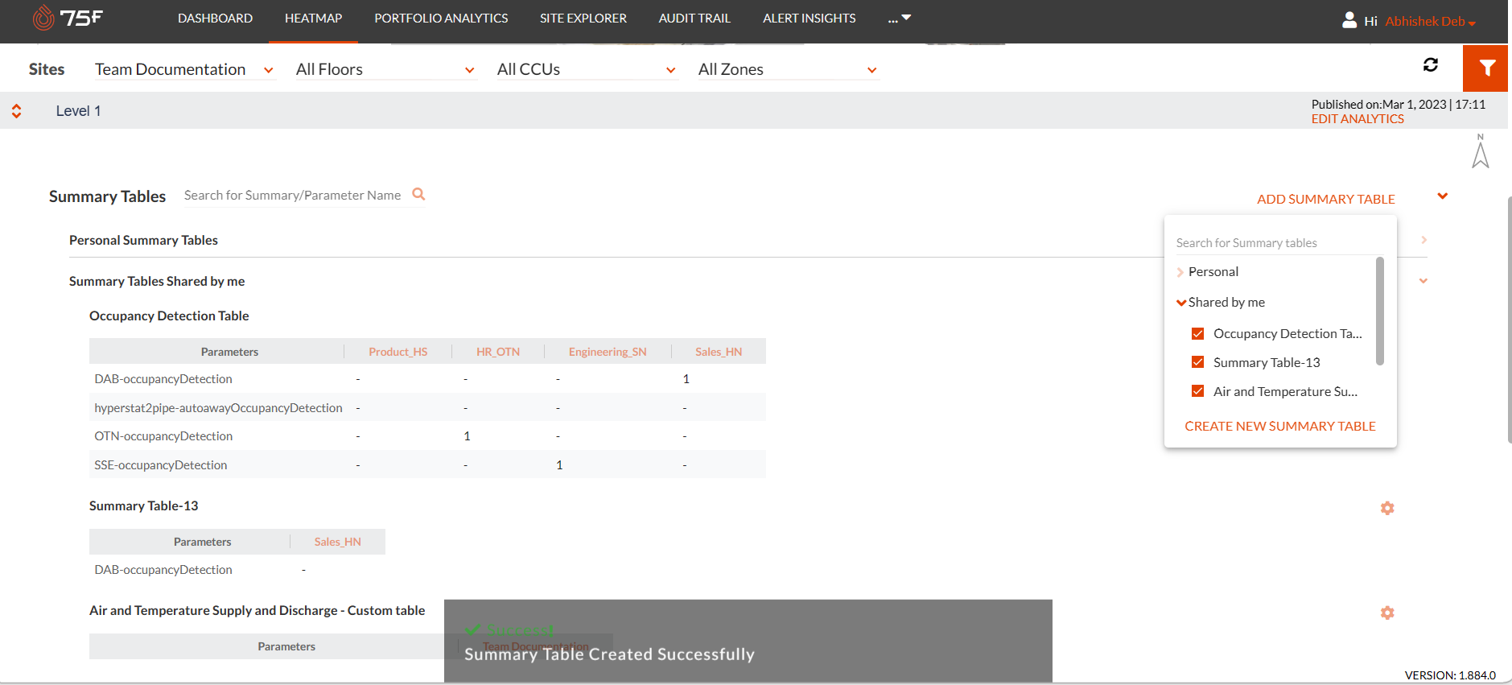Click the north compass arrow icon

pyautogui.click(x=1481, y=151)
